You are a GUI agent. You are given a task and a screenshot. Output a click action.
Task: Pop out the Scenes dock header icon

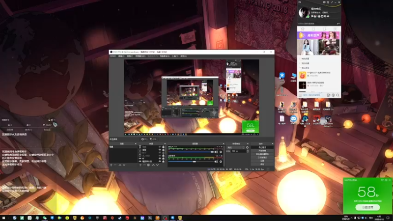[x=136, y=143]
